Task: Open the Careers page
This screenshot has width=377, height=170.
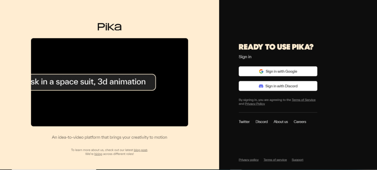Action: (300, 122)
